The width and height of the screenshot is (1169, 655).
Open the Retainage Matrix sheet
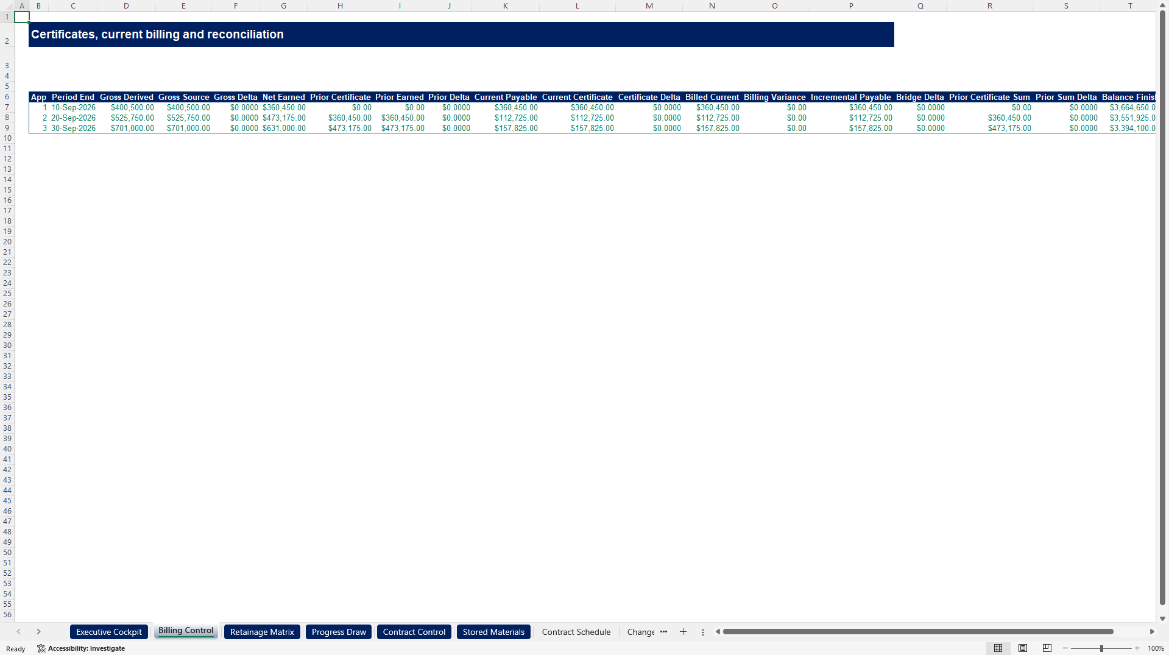(262, 632)
